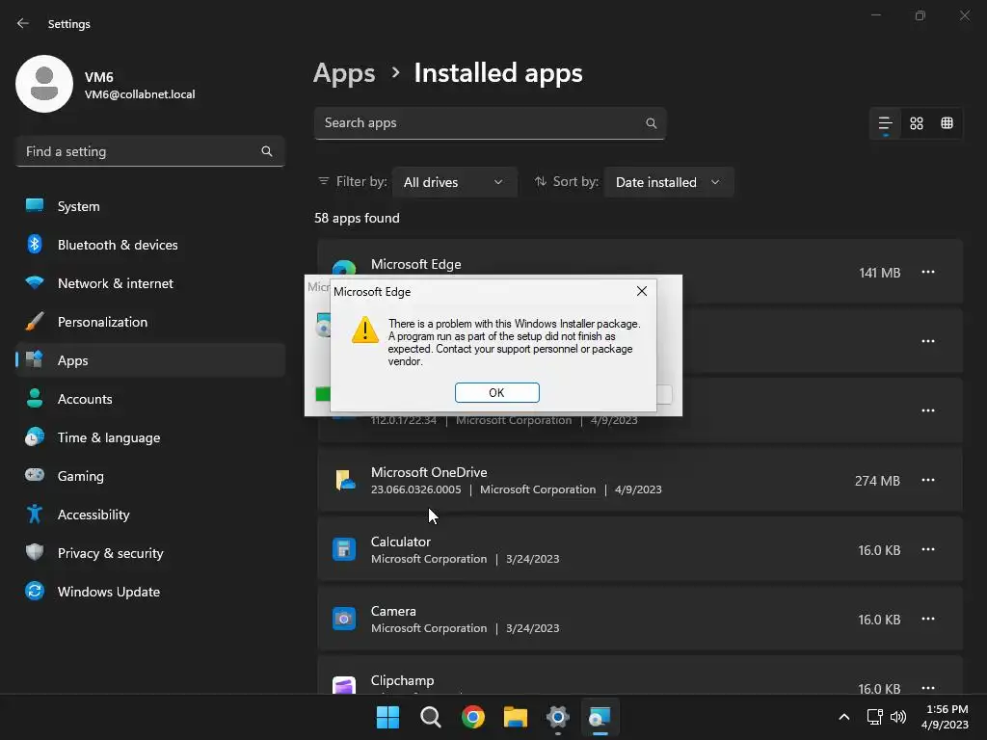Viewport: 987px width, 740px height.
Task: Open more options for Calculator
Action: (x=928, y=549)
